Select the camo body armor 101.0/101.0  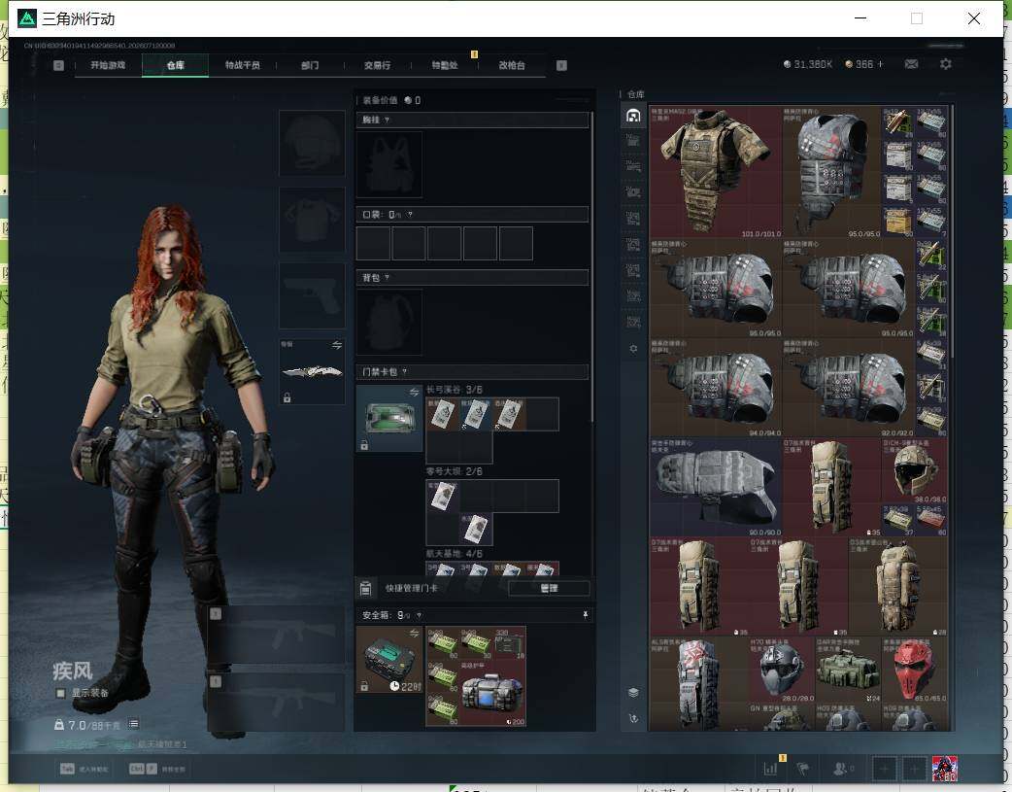point(715,172)
